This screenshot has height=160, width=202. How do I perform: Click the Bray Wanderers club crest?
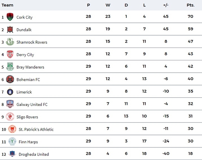[x=10, y=67]
